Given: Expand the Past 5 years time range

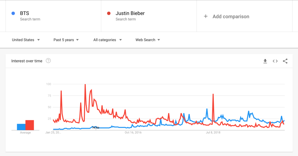Looking at the screenshot, I should 66,40.
